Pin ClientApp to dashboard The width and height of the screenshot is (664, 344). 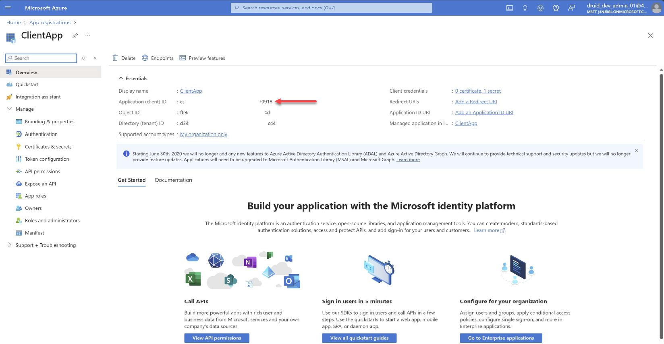click(75, 35)
